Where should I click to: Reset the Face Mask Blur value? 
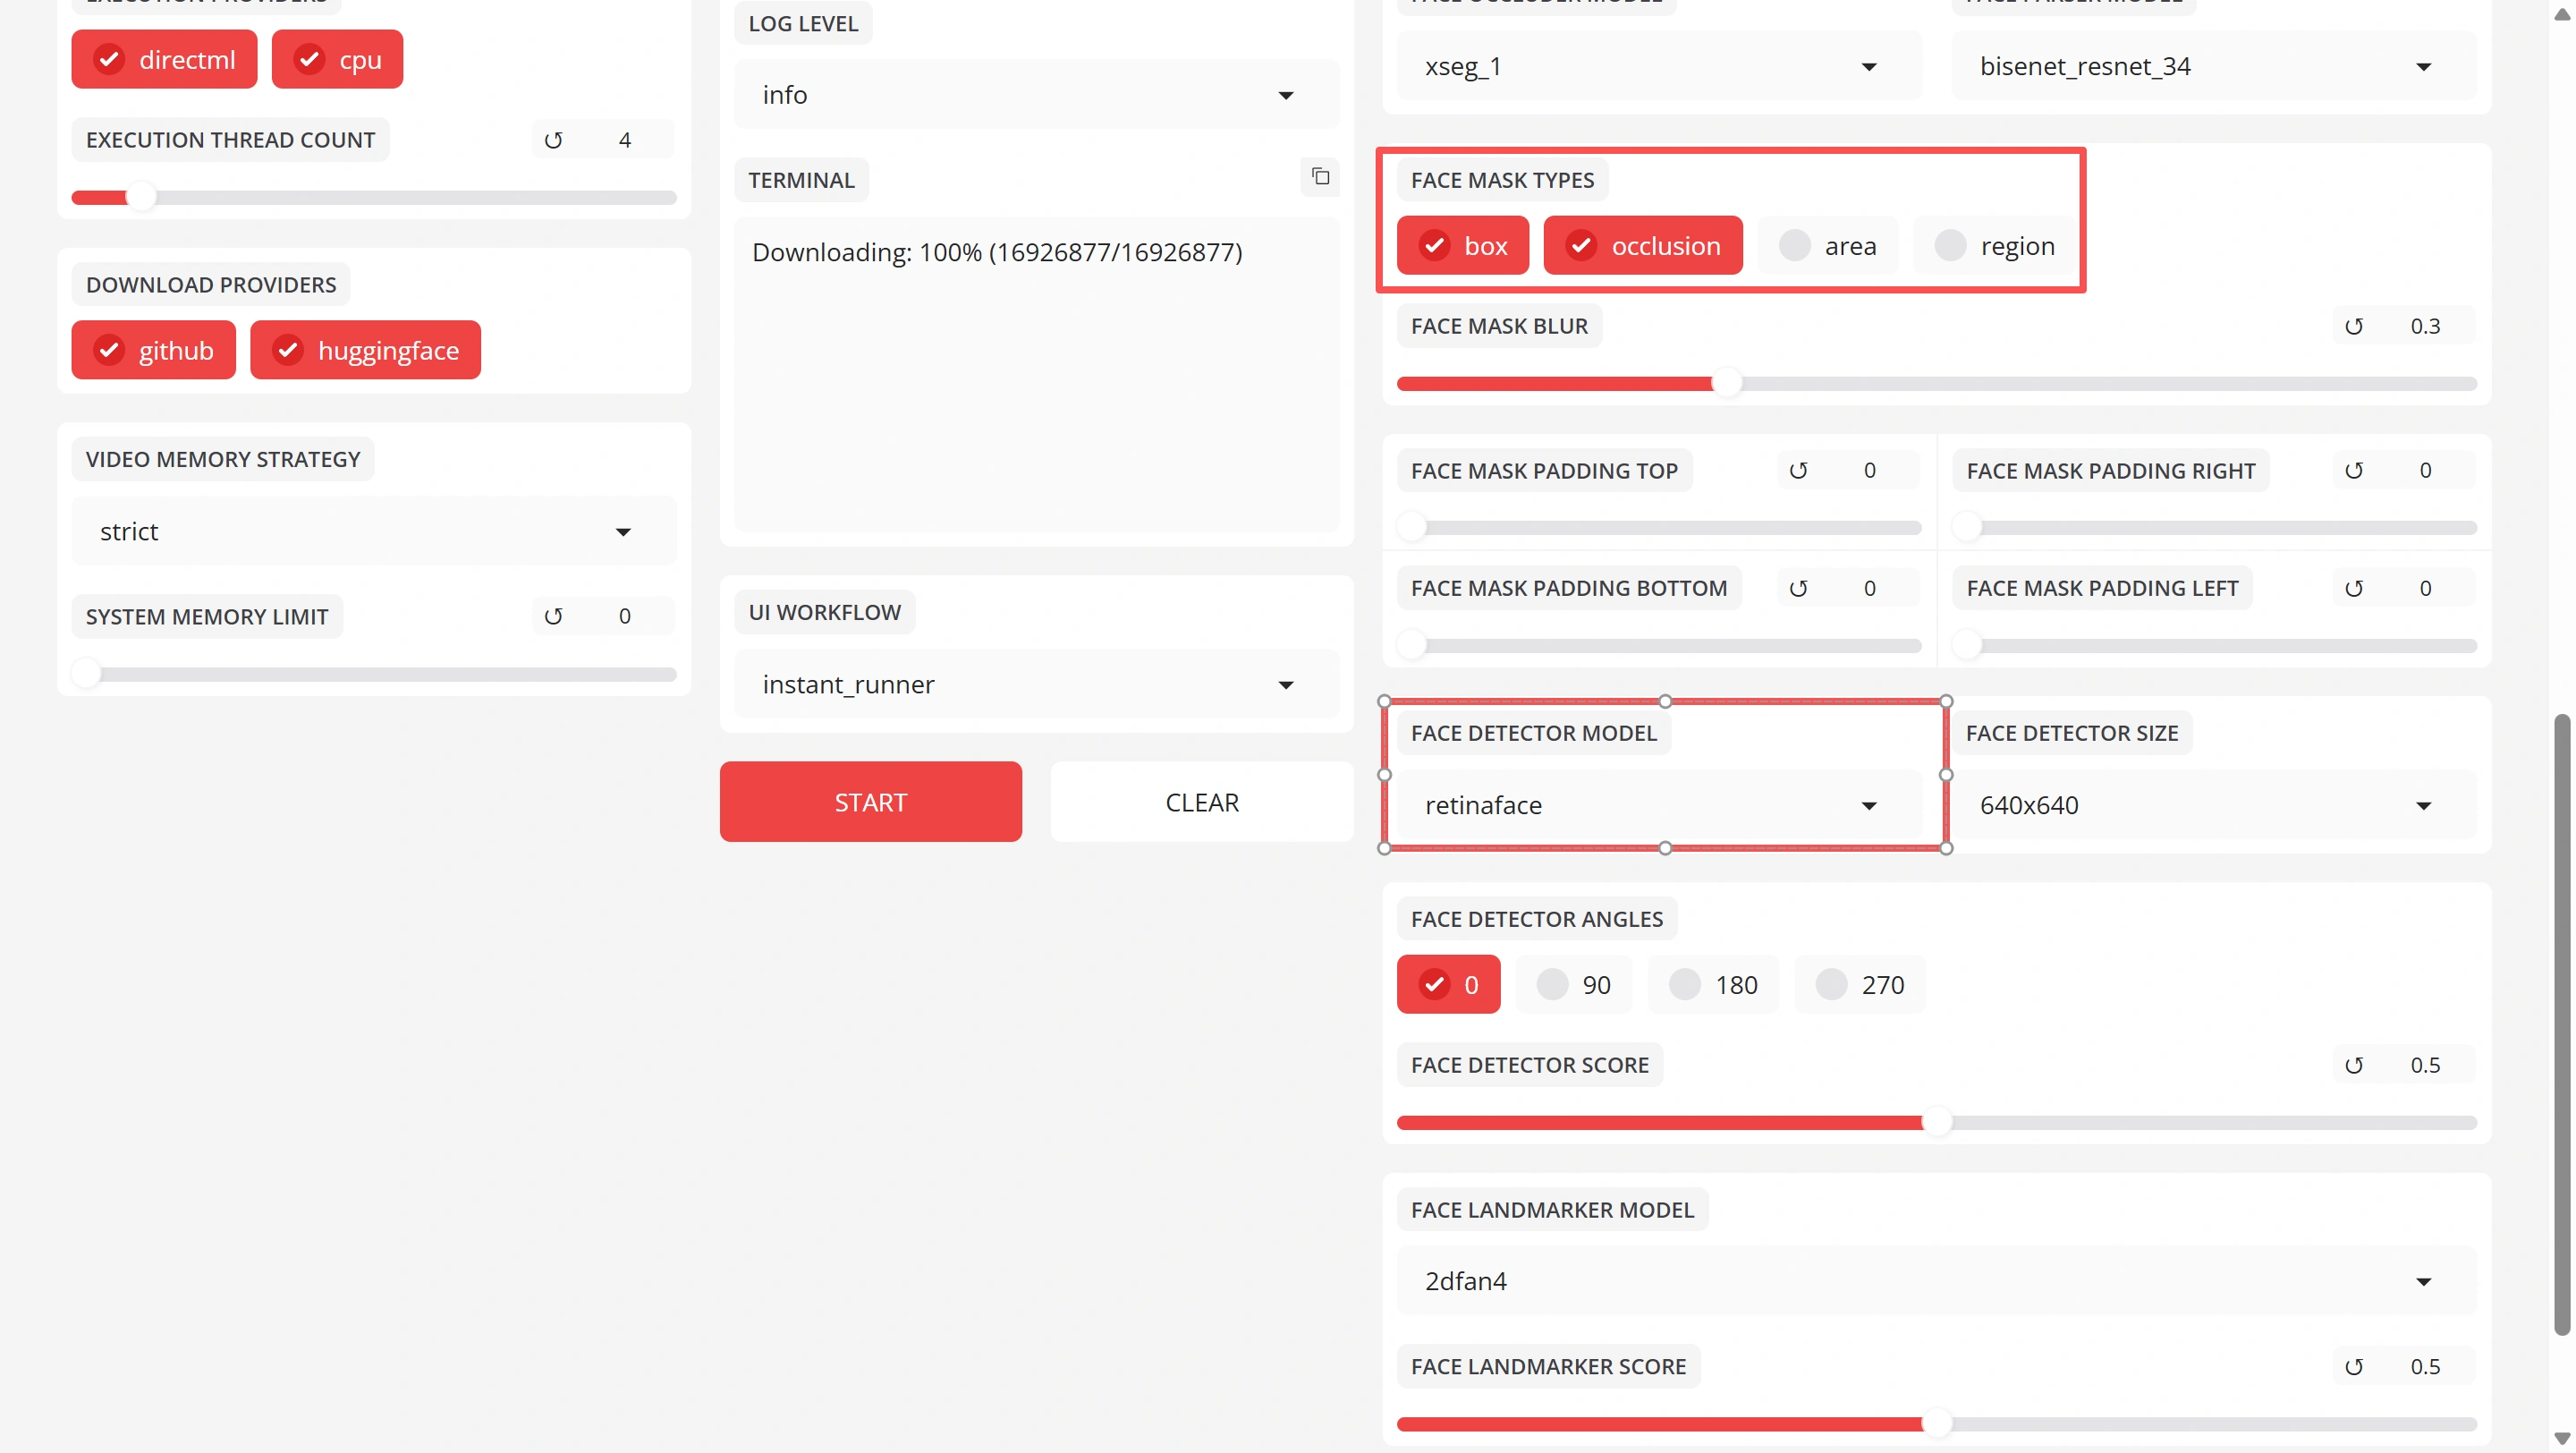(x=2354, y=326)
